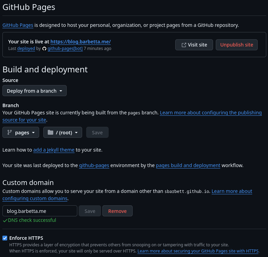Open the Deploy from a branch dropdown
Viewport: 268px width, 257px height.
34,91
